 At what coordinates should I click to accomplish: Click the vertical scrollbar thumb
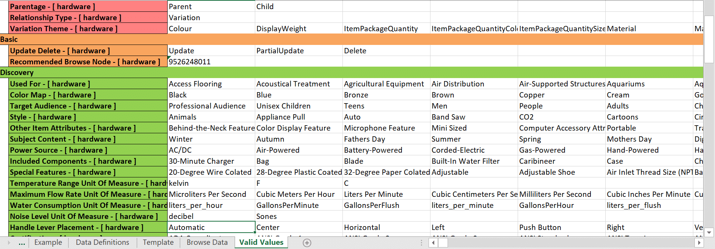(x=709, y=39)
